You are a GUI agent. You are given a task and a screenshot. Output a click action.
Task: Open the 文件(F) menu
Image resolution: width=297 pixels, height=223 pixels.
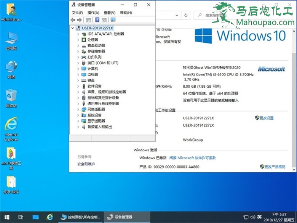click(x=77, y=13)
